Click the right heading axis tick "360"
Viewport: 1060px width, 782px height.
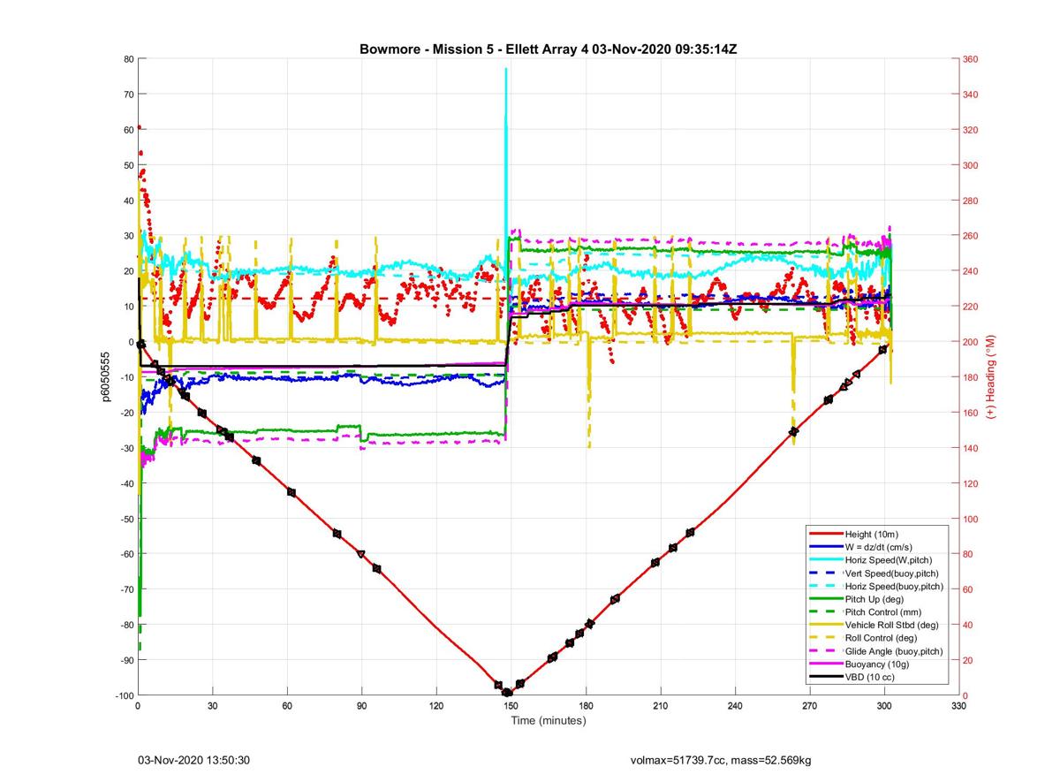click(971, 59)
